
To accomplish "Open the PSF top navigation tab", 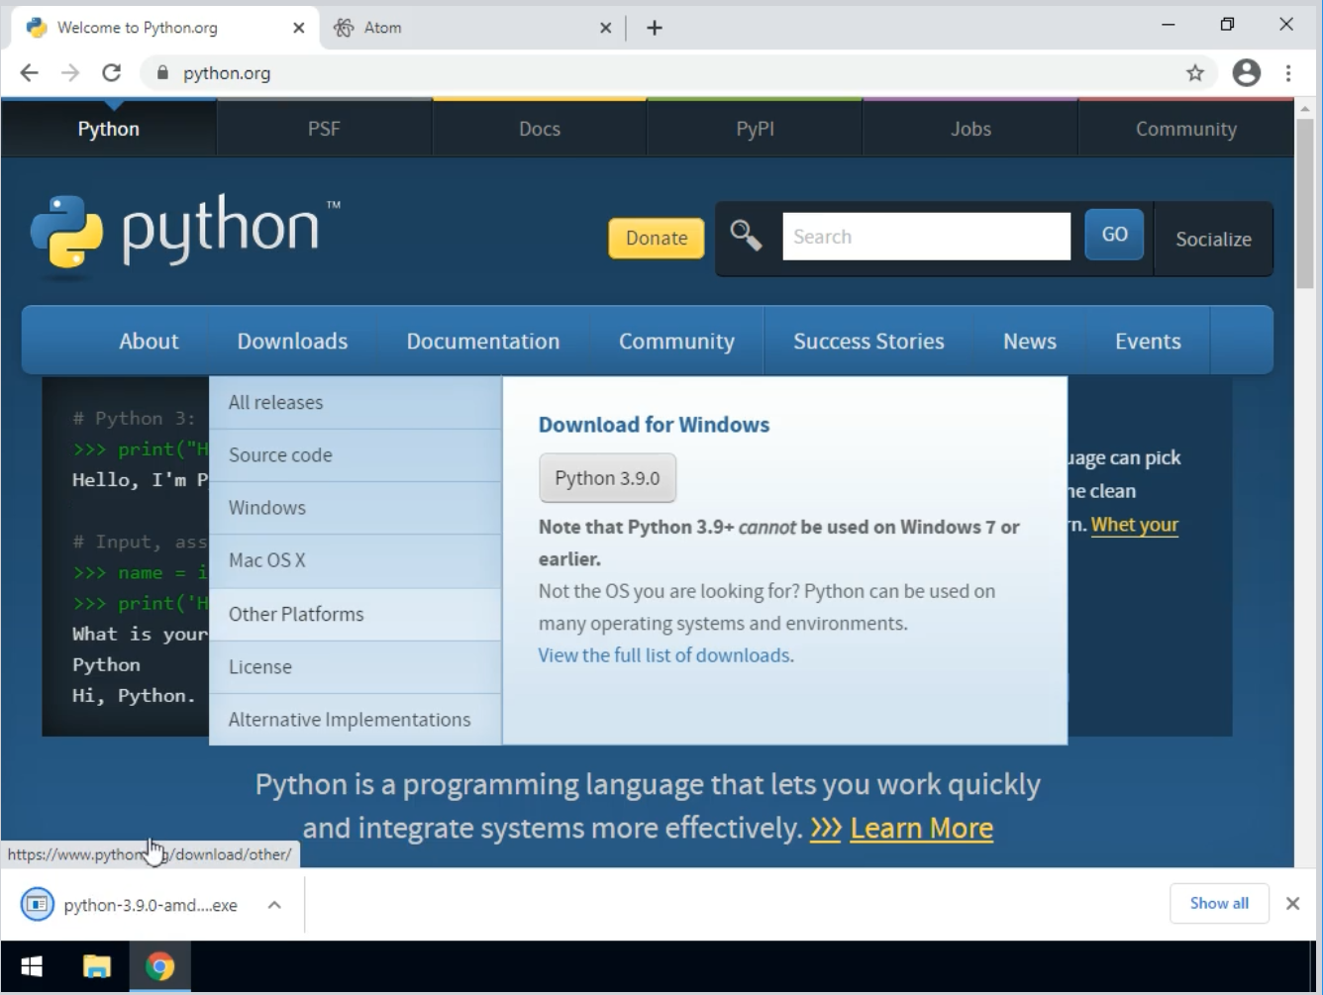I will (x=324, y=129).
